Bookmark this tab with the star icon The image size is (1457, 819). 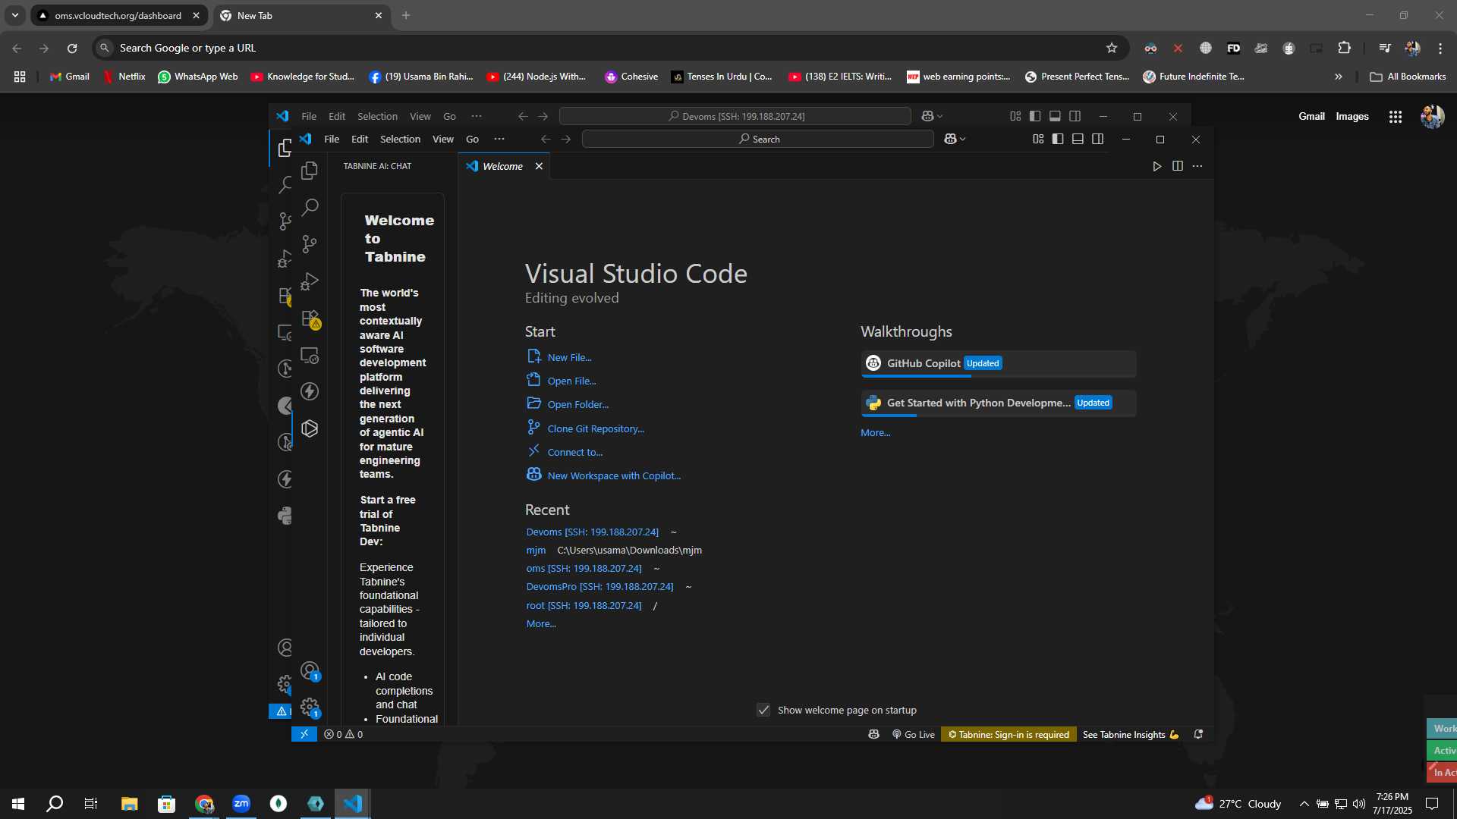(1112, 48)
